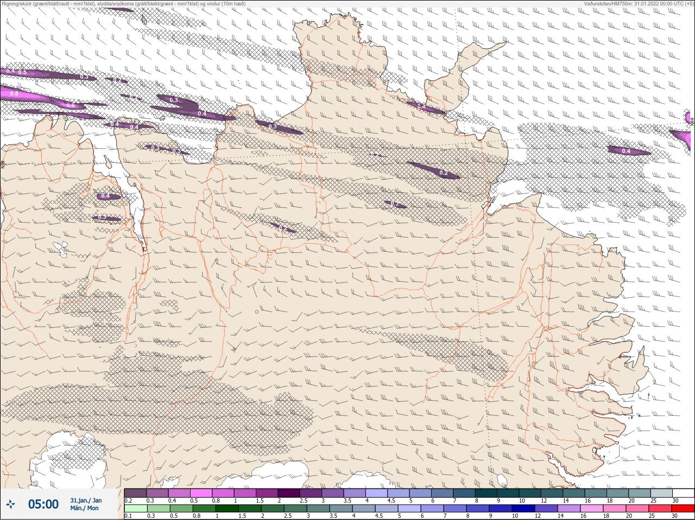The height and width of the screenshot is (520, 695).
Task: Select the dark green 1 swatch in lower legend
Action: tap(226, 509)
